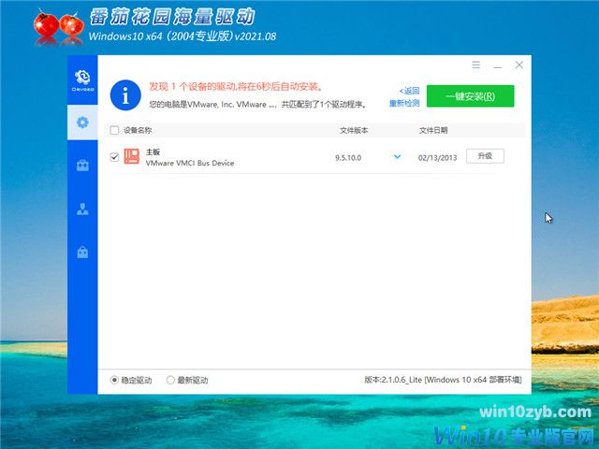Click the 版本:2.1.0.6_Lite status text
Screen dimensions: 599x449
point(443,380)
